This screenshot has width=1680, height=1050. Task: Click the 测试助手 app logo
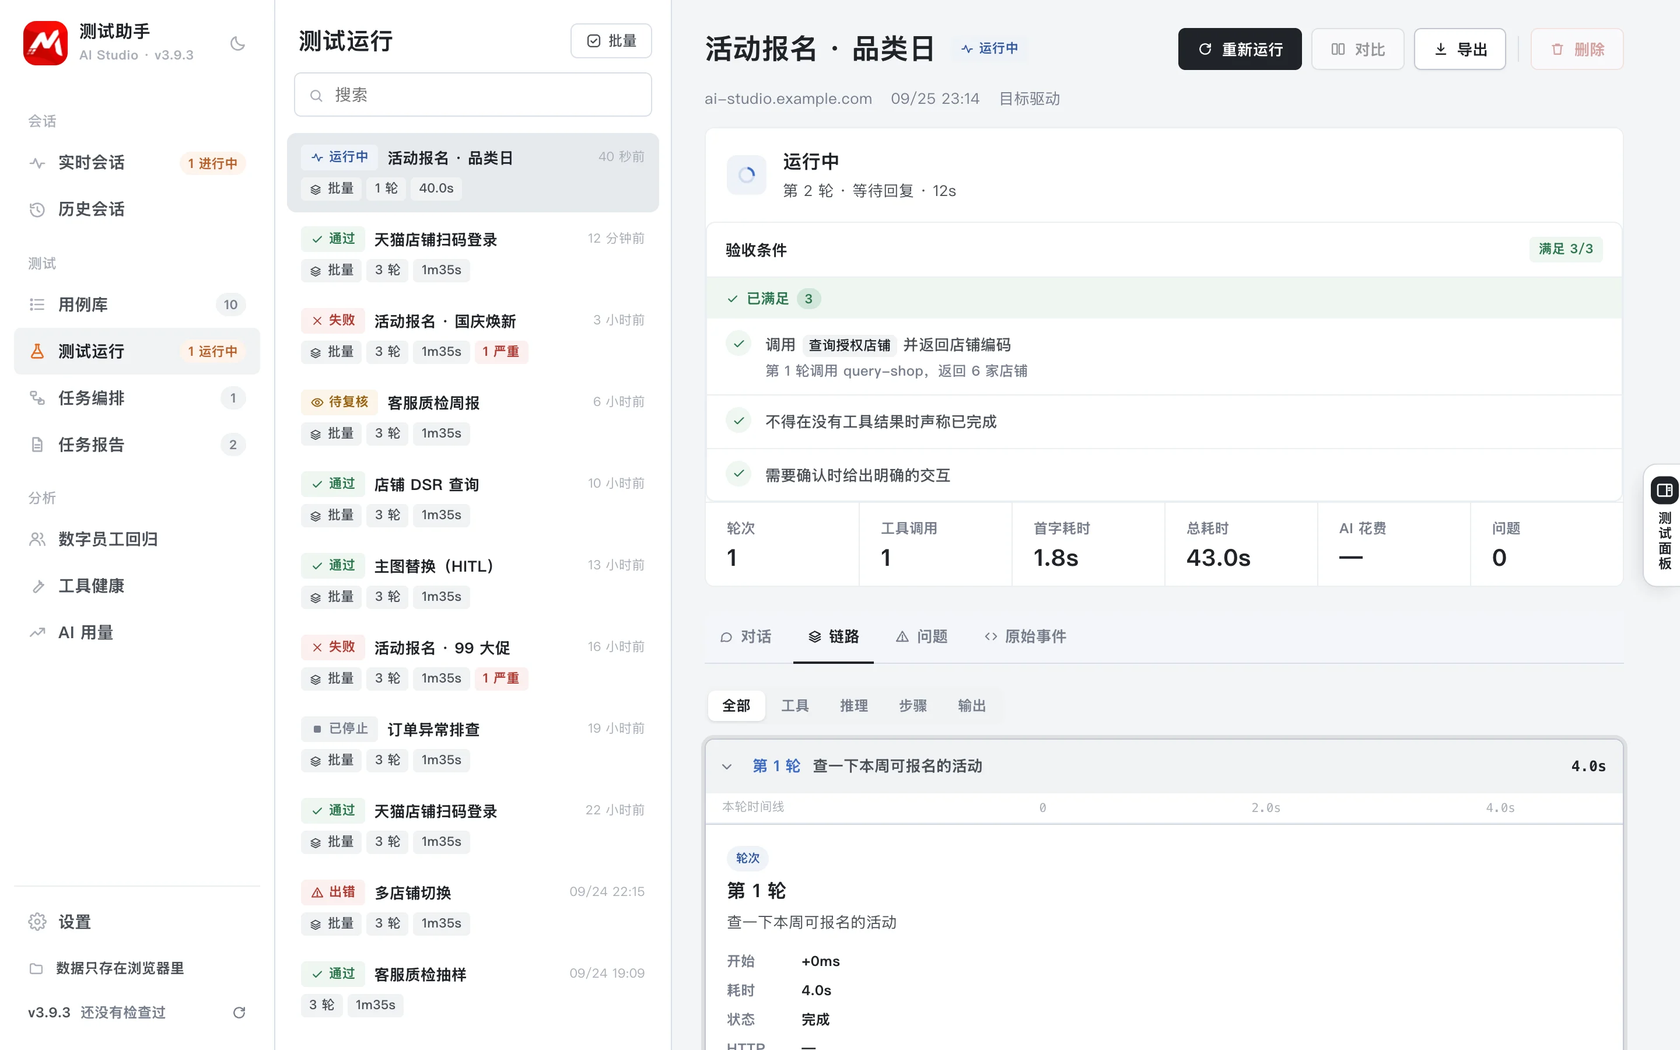[x=45, y=43]
